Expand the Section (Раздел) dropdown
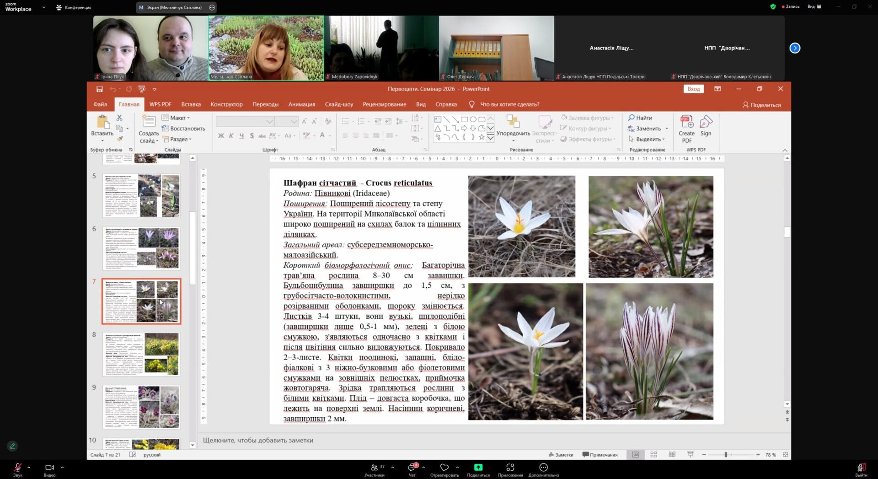The height and width of the screenshot is (479, 878). [177, 139]
